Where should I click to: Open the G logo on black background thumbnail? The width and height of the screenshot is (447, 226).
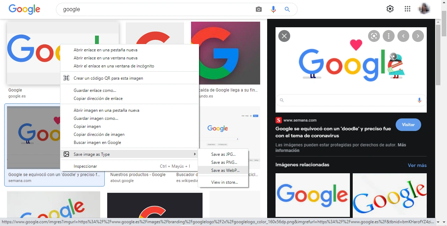click(155, 206)
